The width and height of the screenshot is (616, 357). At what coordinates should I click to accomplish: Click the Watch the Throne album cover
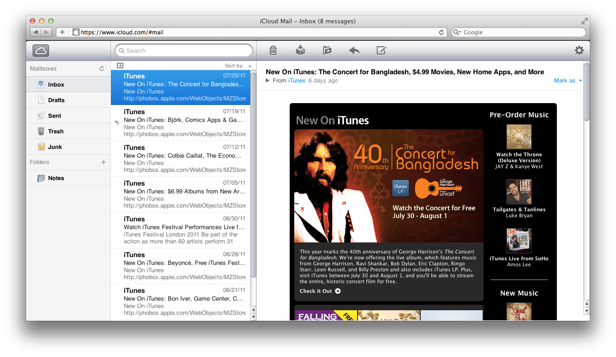[x=519, y=137]
